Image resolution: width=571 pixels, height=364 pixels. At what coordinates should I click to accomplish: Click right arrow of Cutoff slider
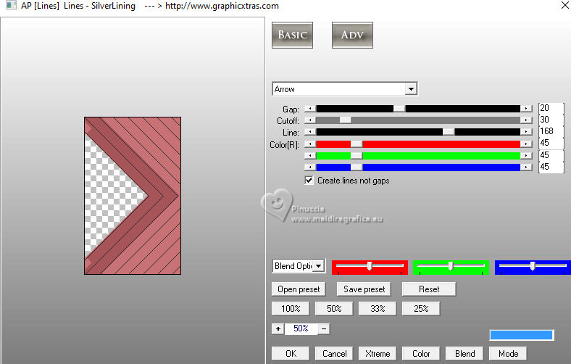(526, 120)
